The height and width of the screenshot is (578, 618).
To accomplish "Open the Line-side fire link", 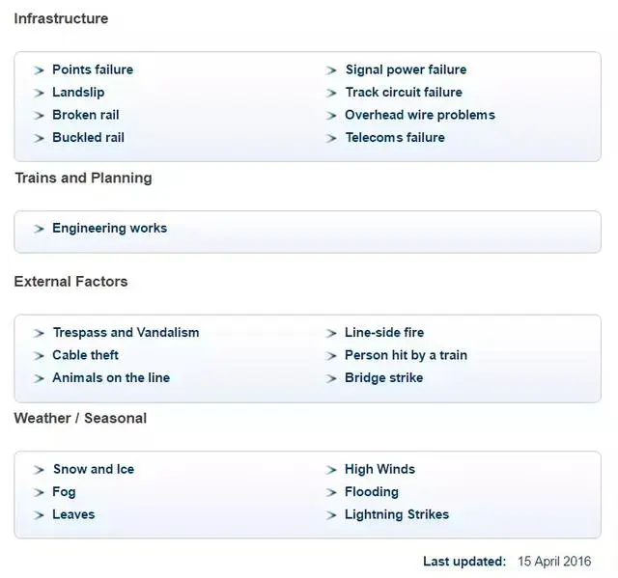I will pos(384,332).
